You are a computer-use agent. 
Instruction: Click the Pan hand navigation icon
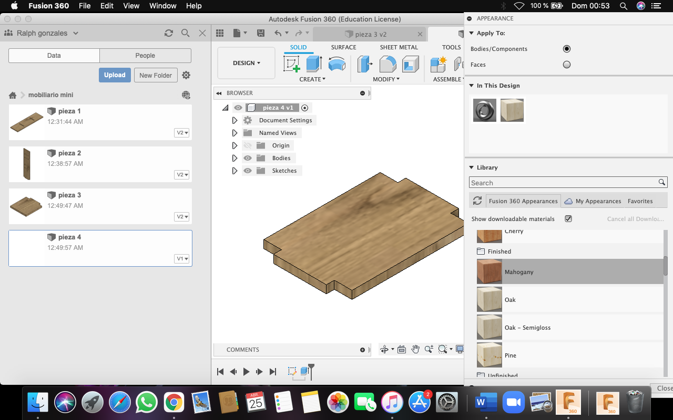[x=415, y=350]
